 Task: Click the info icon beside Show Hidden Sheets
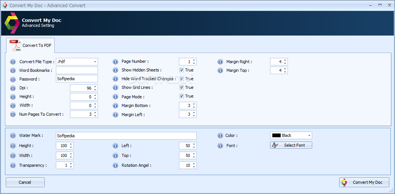tap(115, 70)
